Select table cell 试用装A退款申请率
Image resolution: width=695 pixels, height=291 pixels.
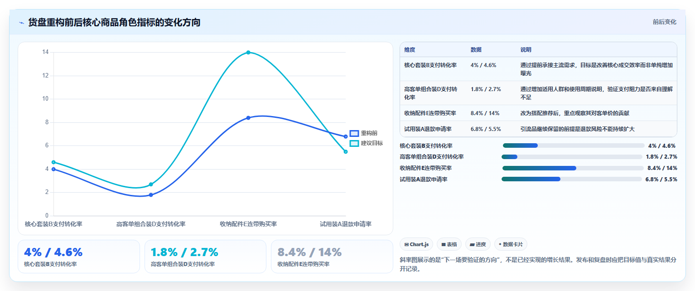click(428, 129)
